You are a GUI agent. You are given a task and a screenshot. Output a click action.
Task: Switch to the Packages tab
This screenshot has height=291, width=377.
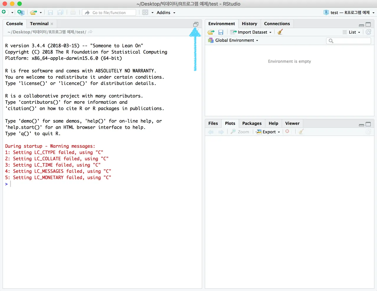click(x=252, y=123)
